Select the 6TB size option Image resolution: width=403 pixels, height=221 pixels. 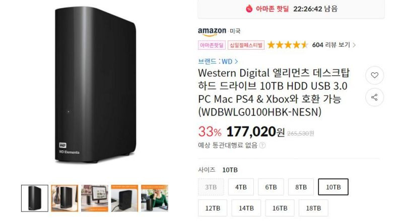coord(271,187)
